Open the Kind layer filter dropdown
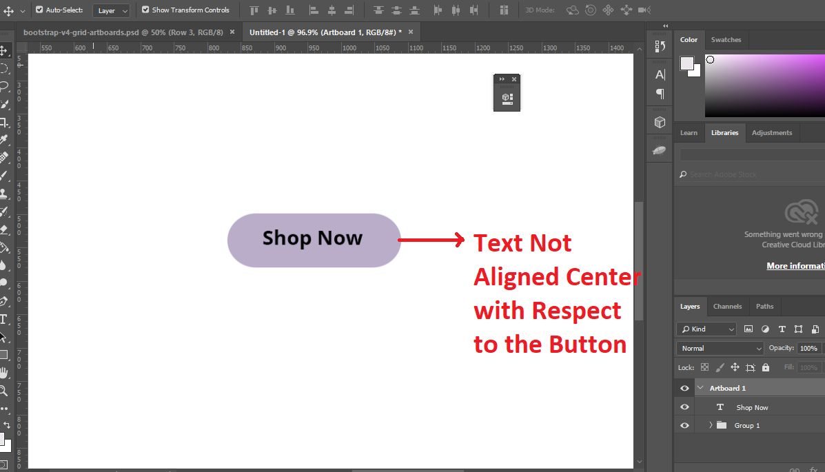Viewport: 825px width, 472px height. pyautogui.click(x=706, y=329)
